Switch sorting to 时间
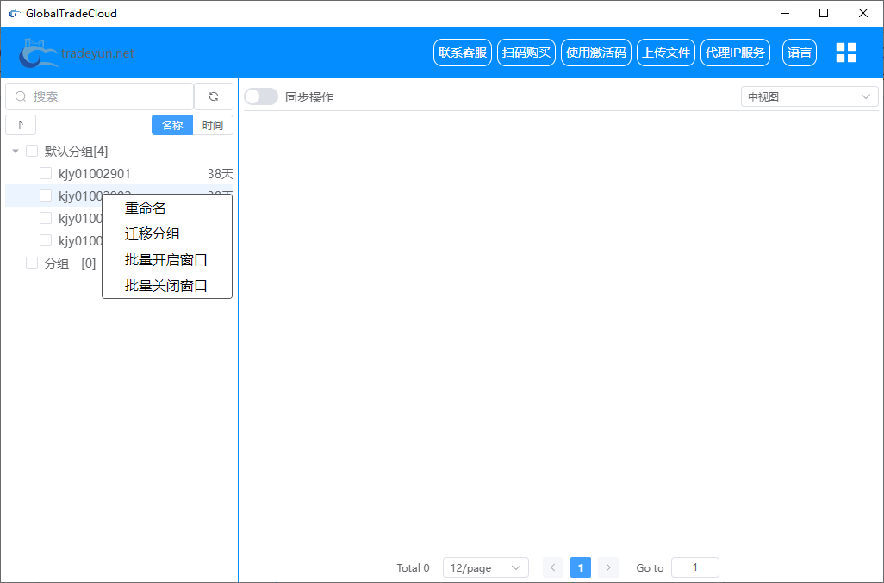 tap(213, 125)
